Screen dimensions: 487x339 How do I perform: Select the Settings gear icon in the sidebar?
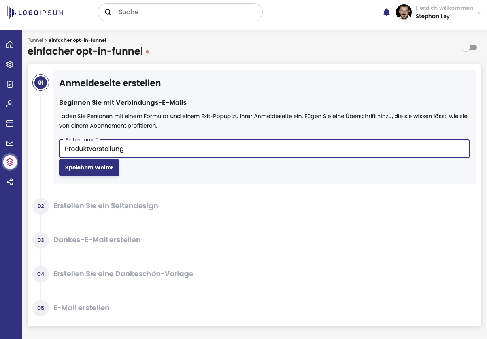(x=10, y=64)
